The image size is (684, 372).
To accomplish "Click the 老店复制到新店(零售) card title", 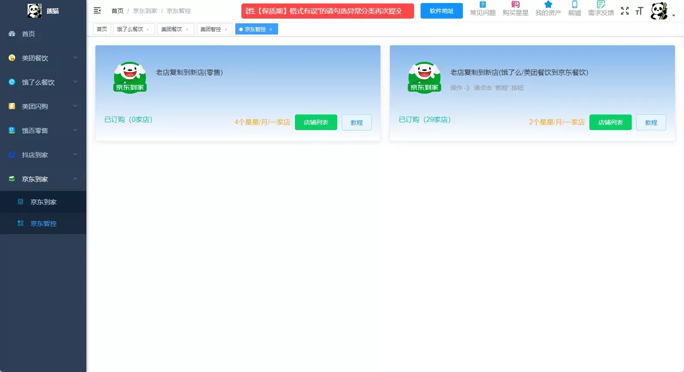I will point(189,72).
